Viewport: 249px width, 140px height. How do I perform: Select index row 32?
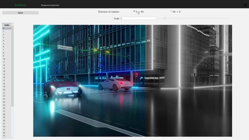[7, 126]
